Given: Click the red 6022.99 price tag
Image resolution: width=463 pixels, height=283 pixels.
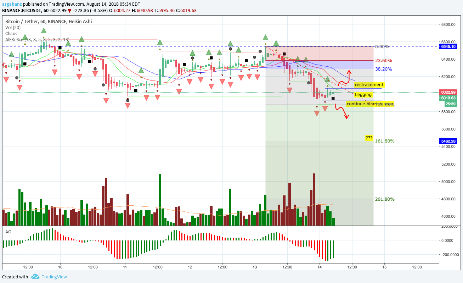Looking at the screenshot, I should (x=448, y=92).
